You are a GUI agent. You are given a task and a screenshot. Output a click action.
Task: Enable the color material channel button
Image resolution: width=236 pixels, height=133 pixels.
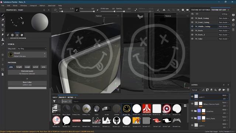click(11, 67)
